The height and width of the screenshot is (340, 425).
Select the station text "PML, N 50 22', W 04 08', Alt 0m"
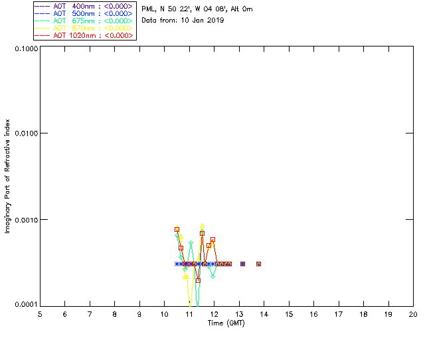197,9
